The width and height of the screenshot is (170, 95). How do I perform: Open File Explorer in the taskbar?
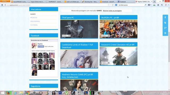(x=21, y=93)
